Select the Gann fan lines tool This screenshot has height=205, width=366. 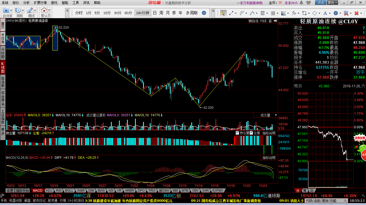point(283,13)
